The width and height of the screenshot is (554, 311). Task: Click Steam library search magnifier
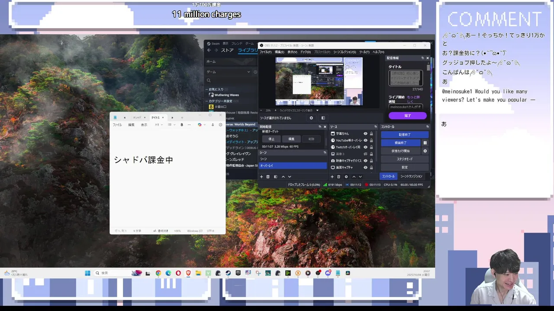pyautogui.click(x=209, y=80)
